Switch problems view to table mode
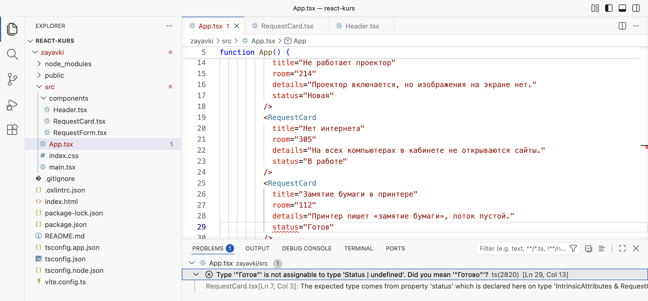This screenshot has height=301, width=648. (602, 248)
